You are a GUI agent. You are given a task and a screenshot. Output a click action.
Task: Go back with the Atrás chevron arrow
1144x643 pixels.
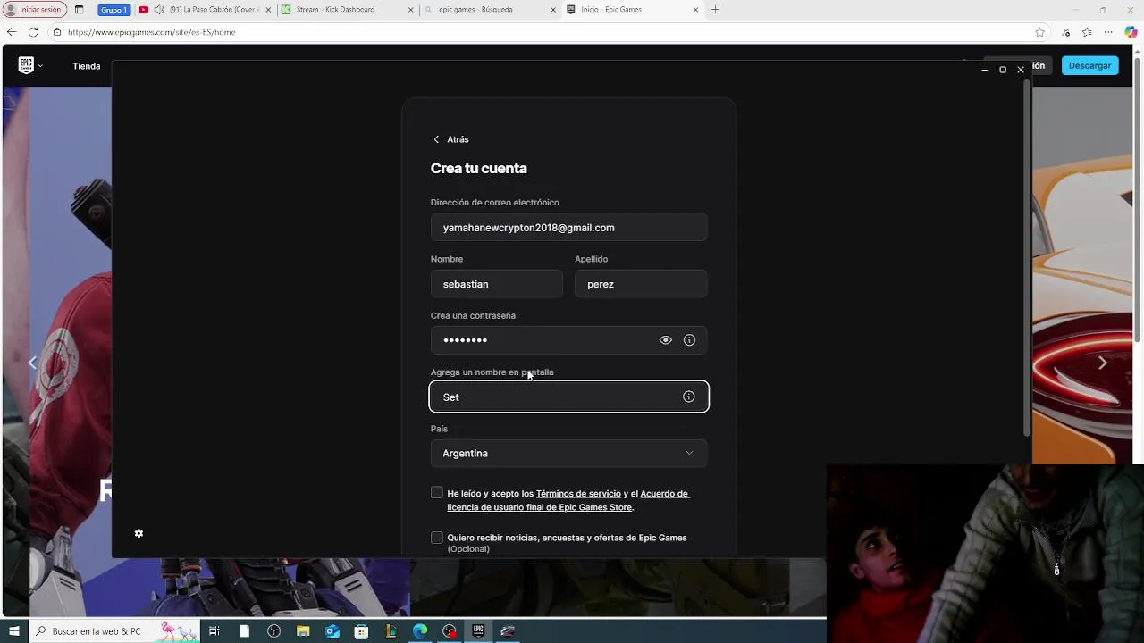click(x=436, y=139)
